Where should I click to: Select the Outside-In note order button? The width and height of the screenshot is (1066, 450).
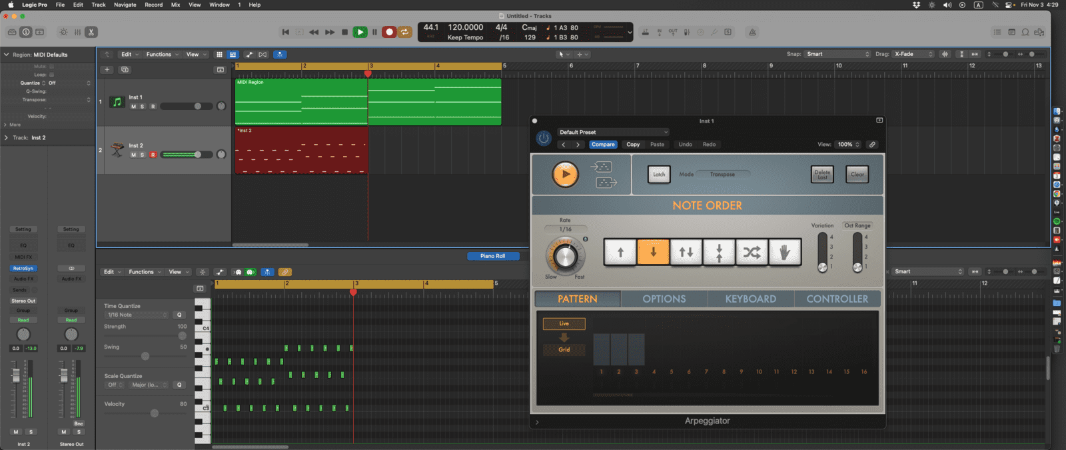[x=719, y=252]
